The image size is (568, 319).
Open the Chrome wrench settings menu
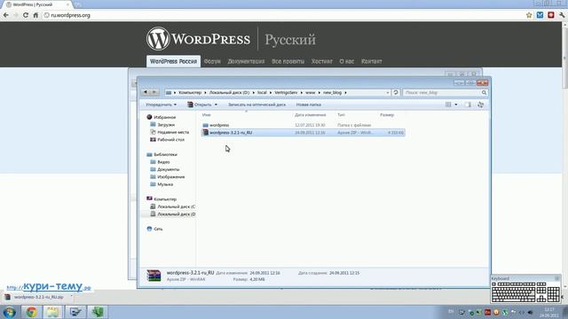562,15
